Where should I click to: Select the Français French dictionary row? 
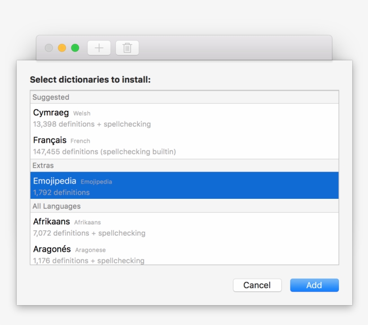[184, 145]
